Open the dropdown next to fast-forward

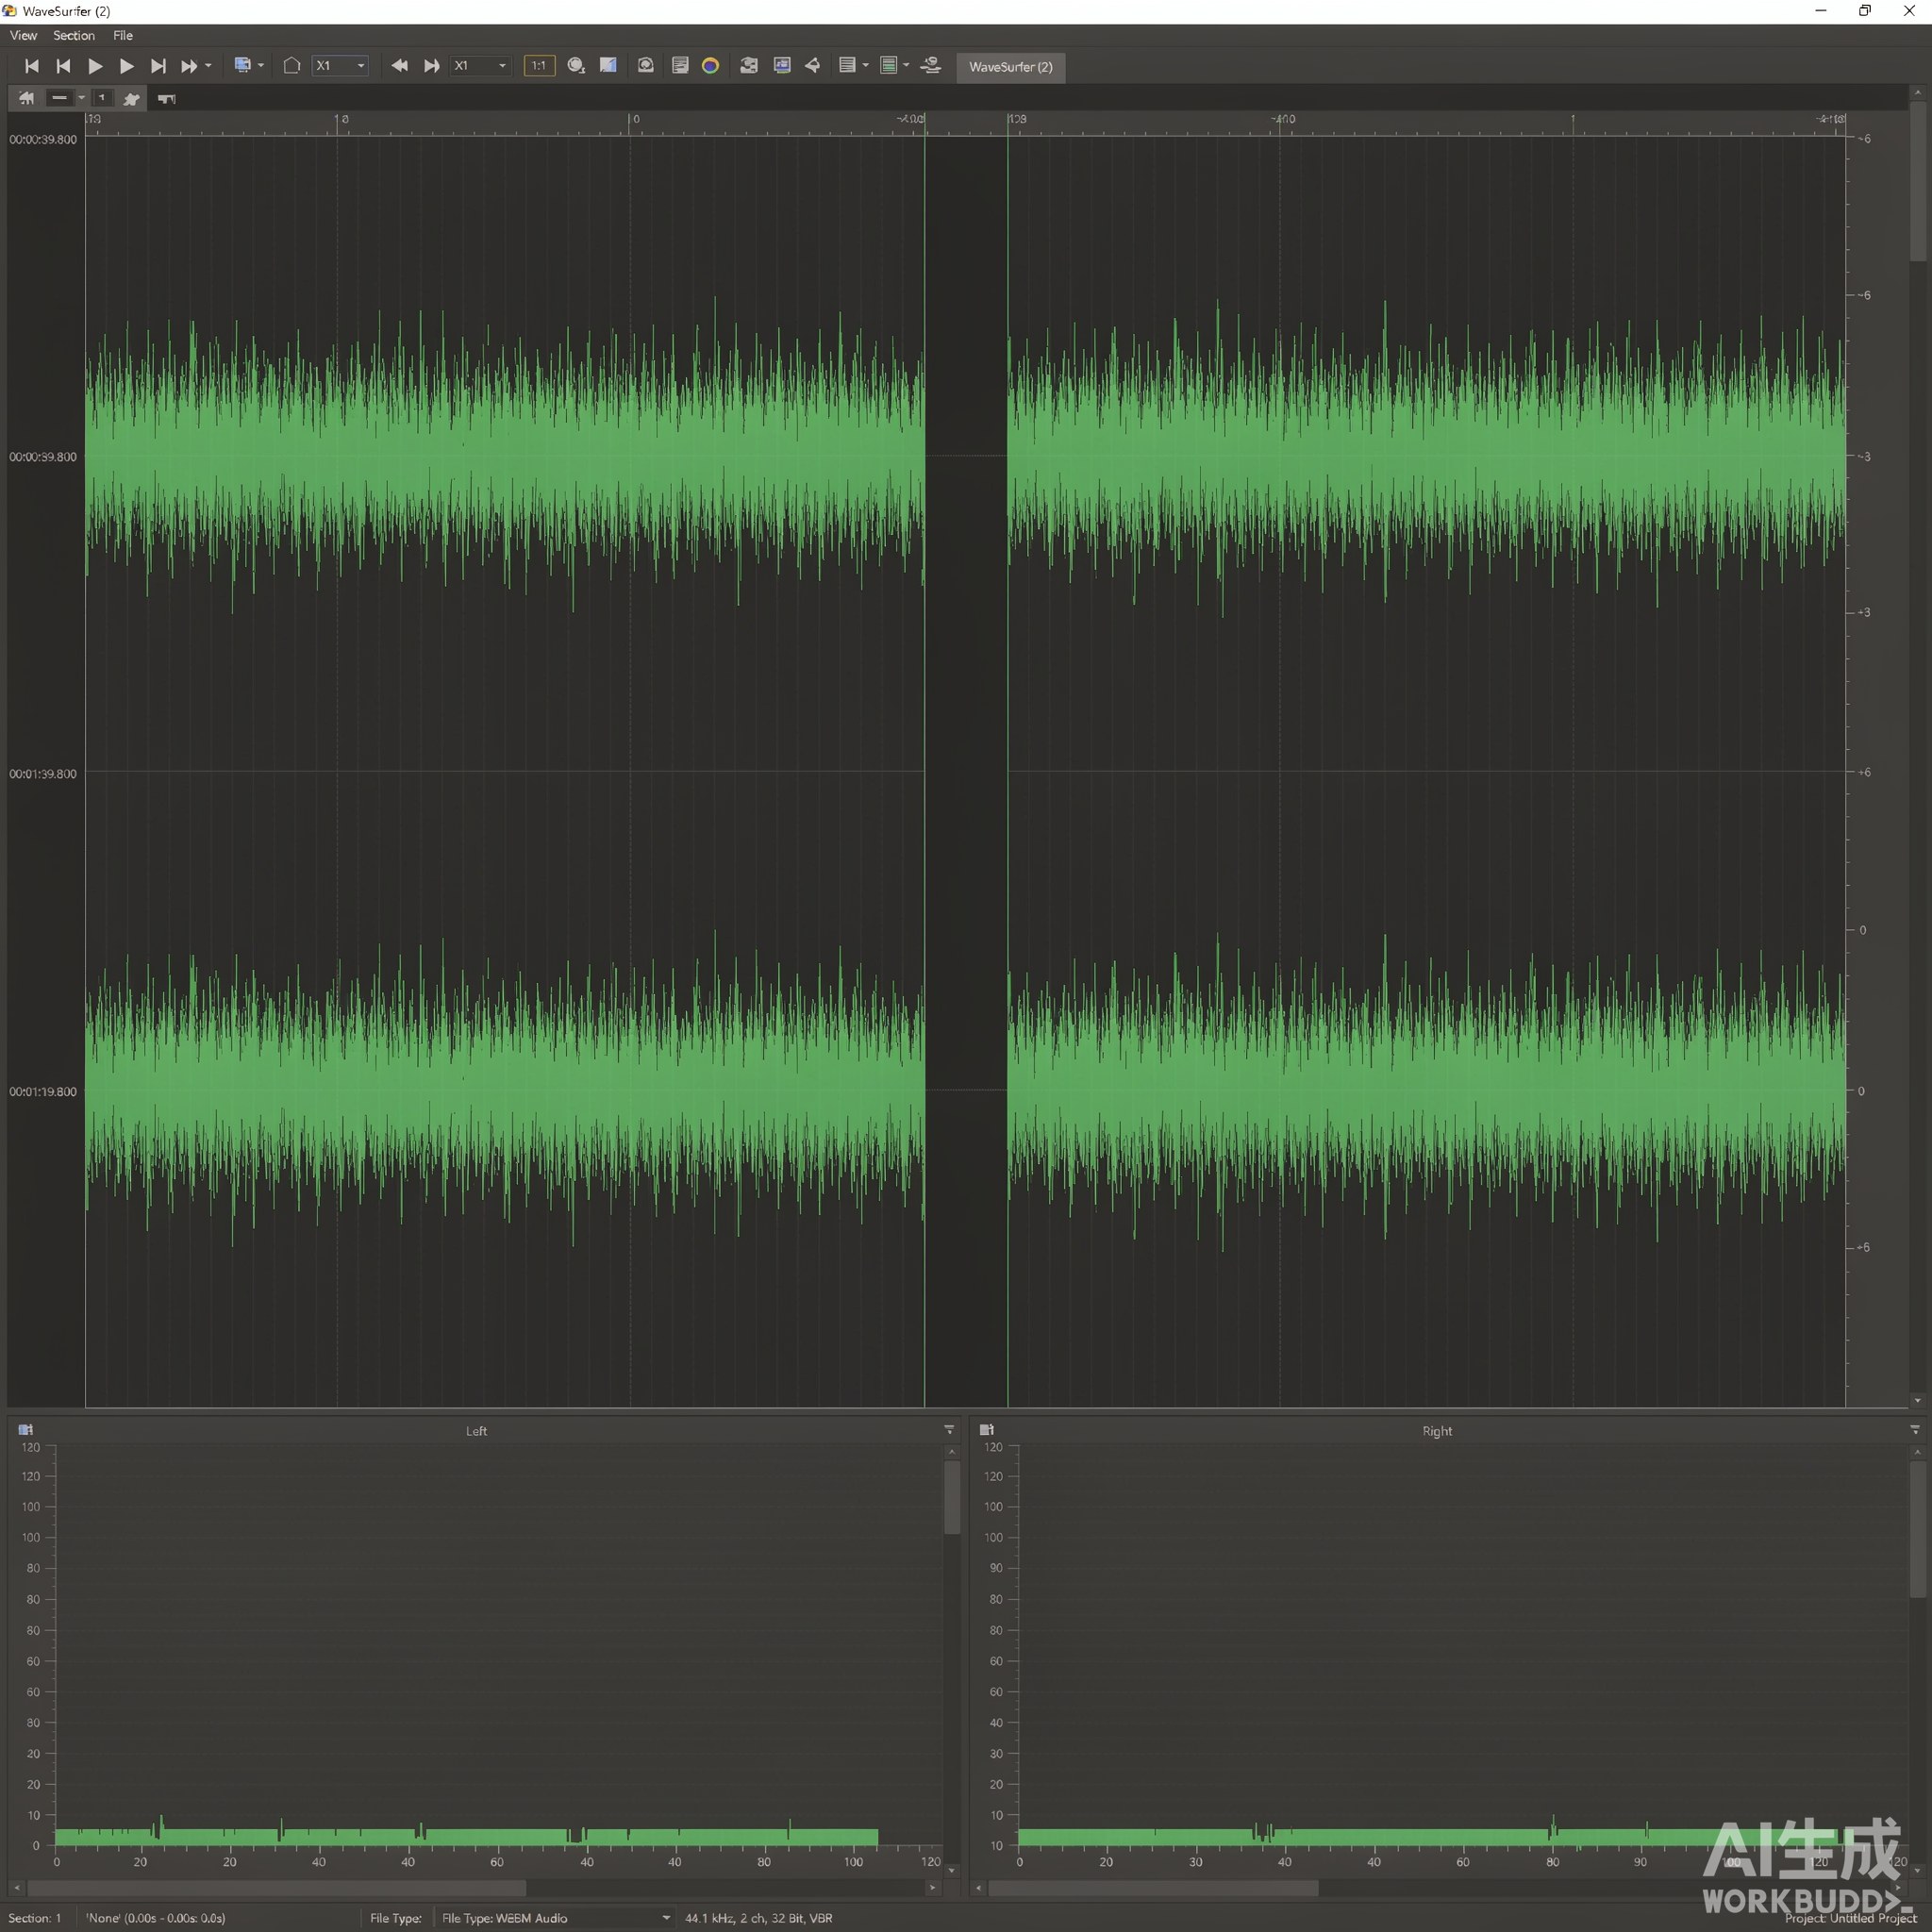(208, 66)
